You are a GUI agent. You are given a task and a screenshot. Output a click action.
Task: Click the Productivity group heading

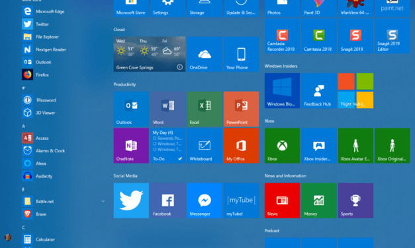[124, 84]
